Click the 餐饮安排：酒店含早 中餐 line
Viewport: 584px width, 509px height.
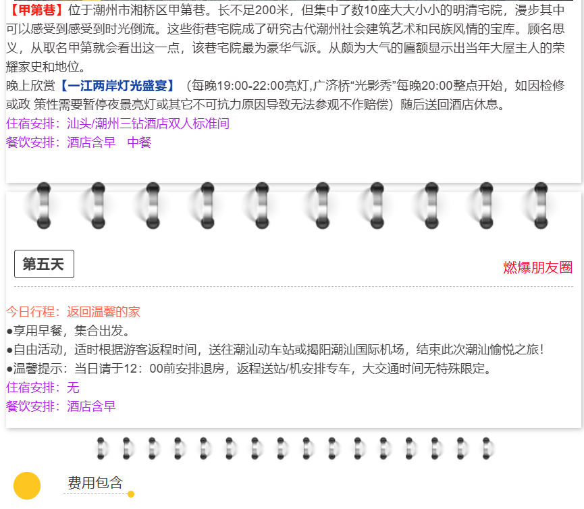pos(78,142)
